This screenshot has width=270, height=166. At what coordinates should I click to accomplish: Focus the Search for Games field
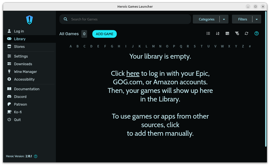click(125, 19)
